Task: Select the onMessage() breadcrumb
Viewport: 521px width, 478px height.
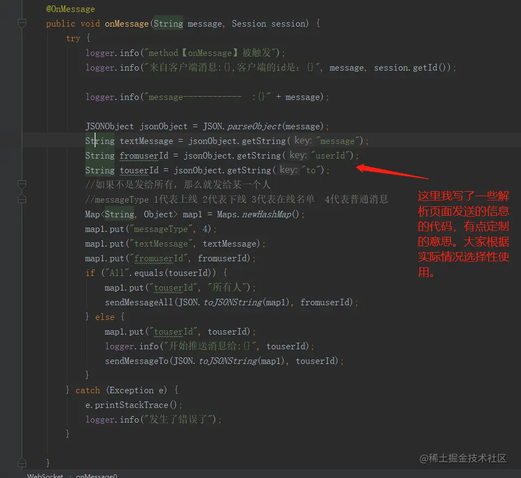Action: (x=97, y=475)
